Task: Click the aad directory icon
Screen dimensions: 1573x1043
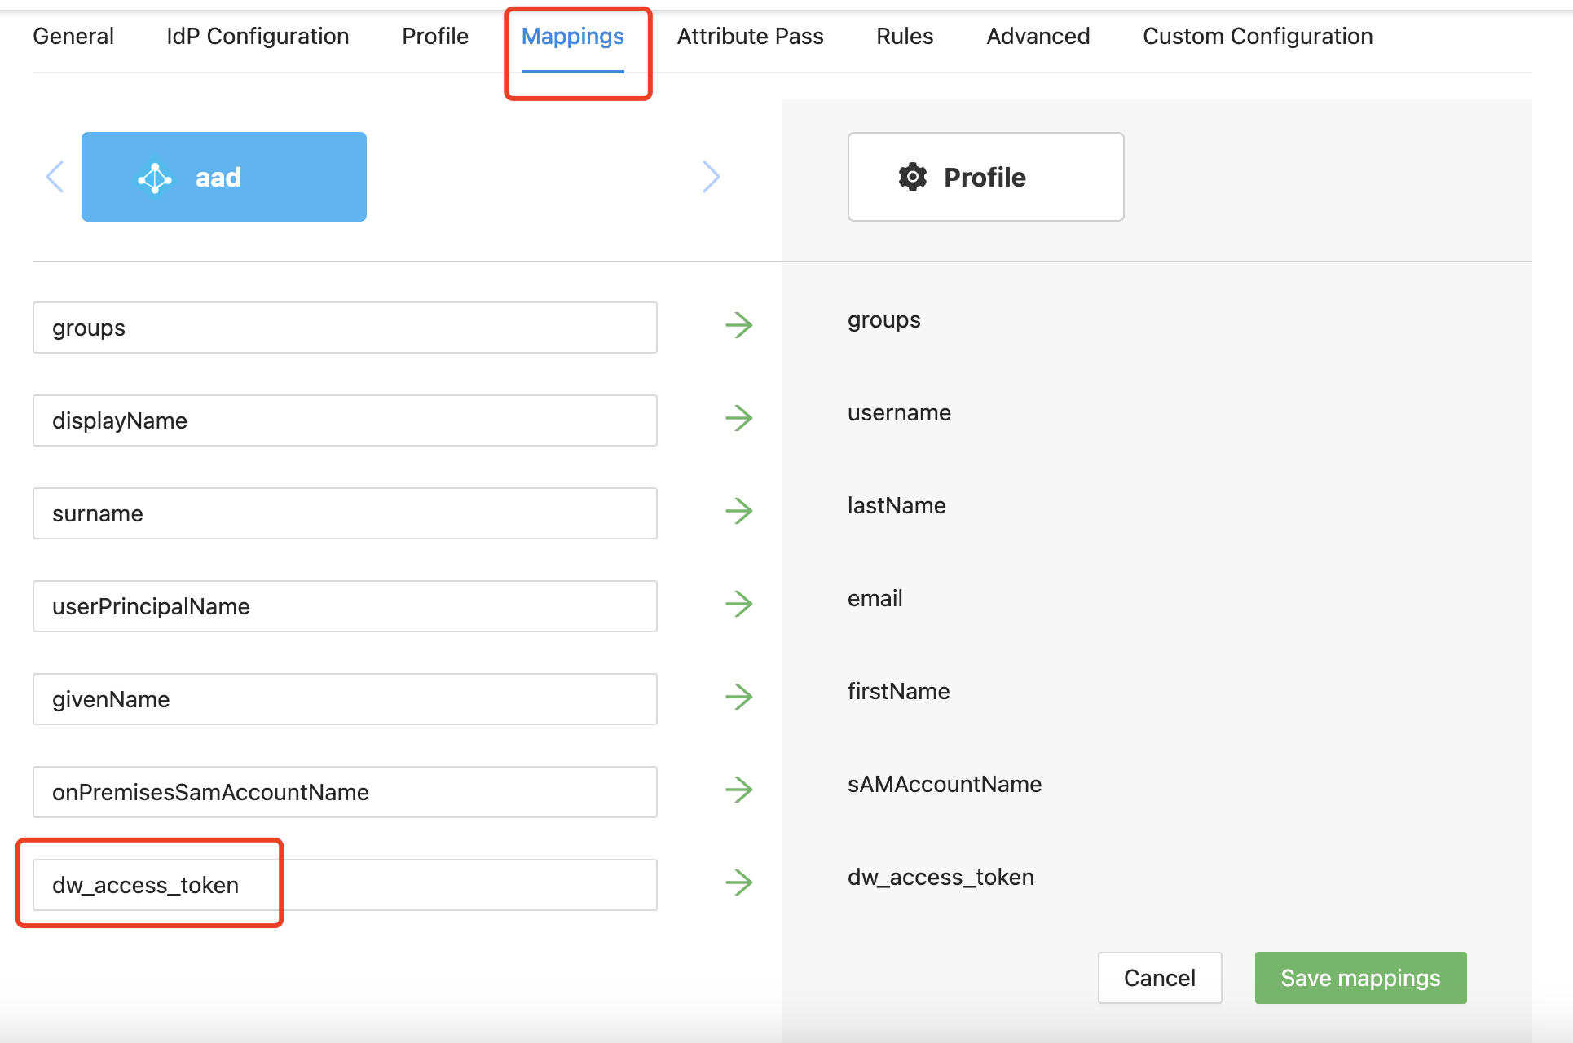Action: point(155,178)
